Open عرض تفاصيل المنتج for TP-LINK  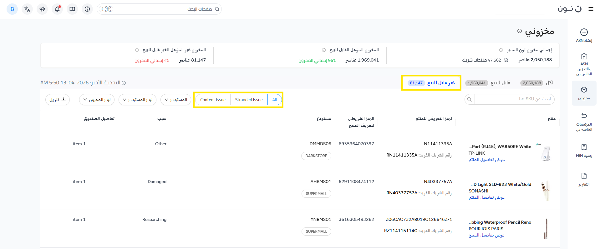pyautogui.click(x=486, y=160)
